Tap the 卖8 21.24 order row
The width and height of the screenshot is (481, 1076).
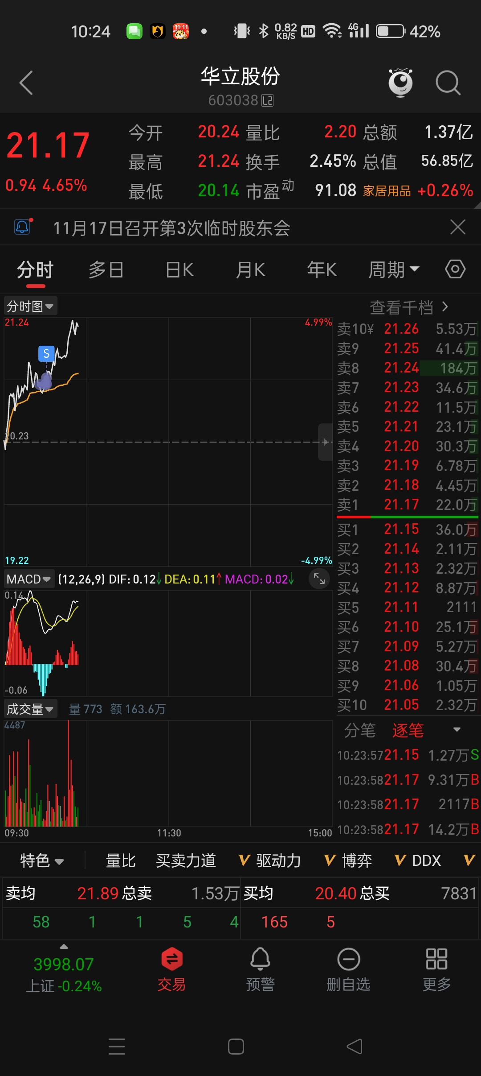(407, 368)
